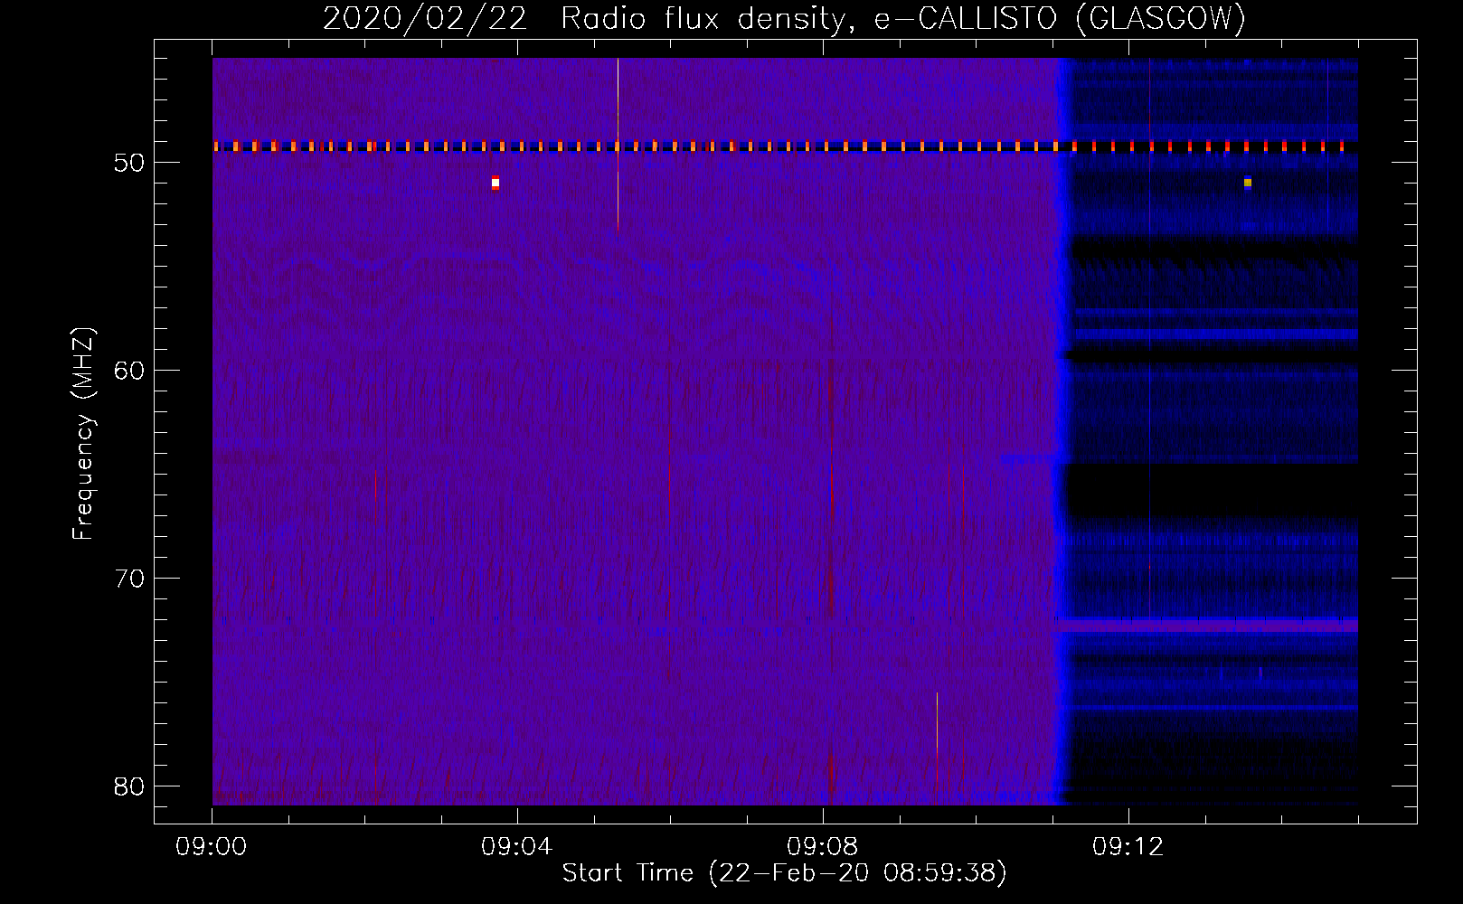The height and width of the screenshot is (904, 1463).
Task: Click the yellow-blue spot near 09:13
Action: (1248, 183)
